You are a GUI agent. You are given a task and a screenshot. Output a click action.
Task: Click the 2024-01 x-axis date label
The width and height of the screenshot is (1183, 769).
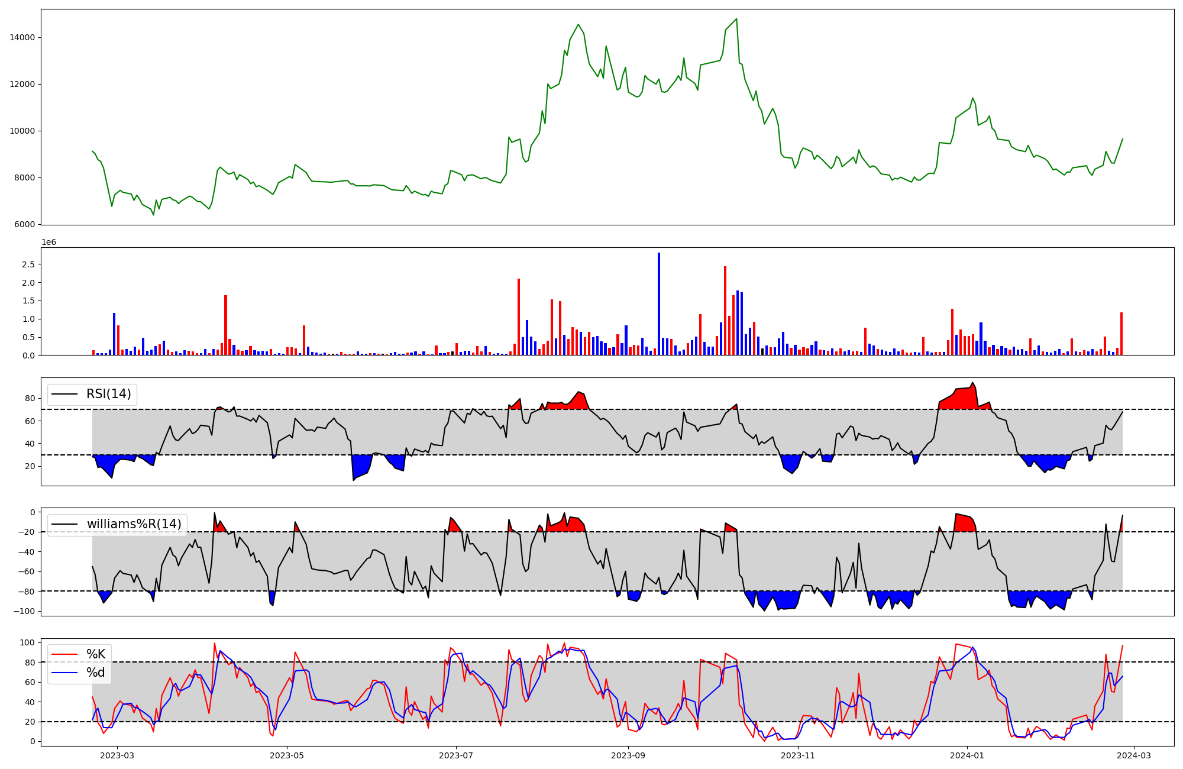pyautogui.click(x=967, y=755)
